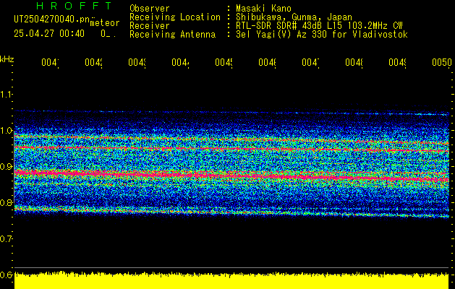Click the 0043 time axis marker
Screen dimensions: 455x289
pos(137,62)
